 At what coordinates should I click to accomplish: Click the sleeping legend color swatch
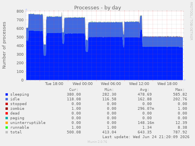tap(7, 94)
